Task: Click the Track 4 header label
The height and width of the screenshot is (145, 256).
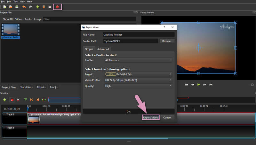Action: 10,128
